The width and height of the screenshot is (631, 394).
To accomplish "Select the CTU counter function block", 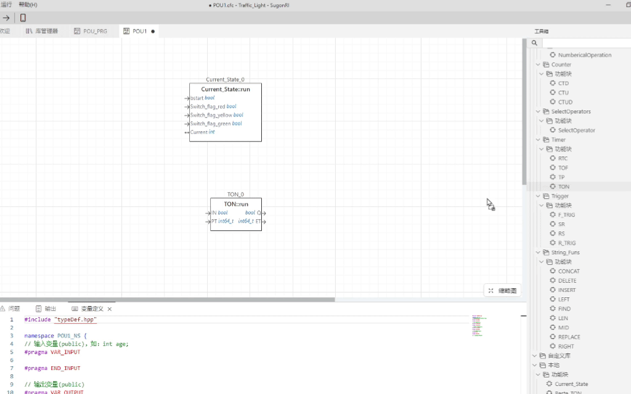I will pyautogui.click(x=563, y=92).
